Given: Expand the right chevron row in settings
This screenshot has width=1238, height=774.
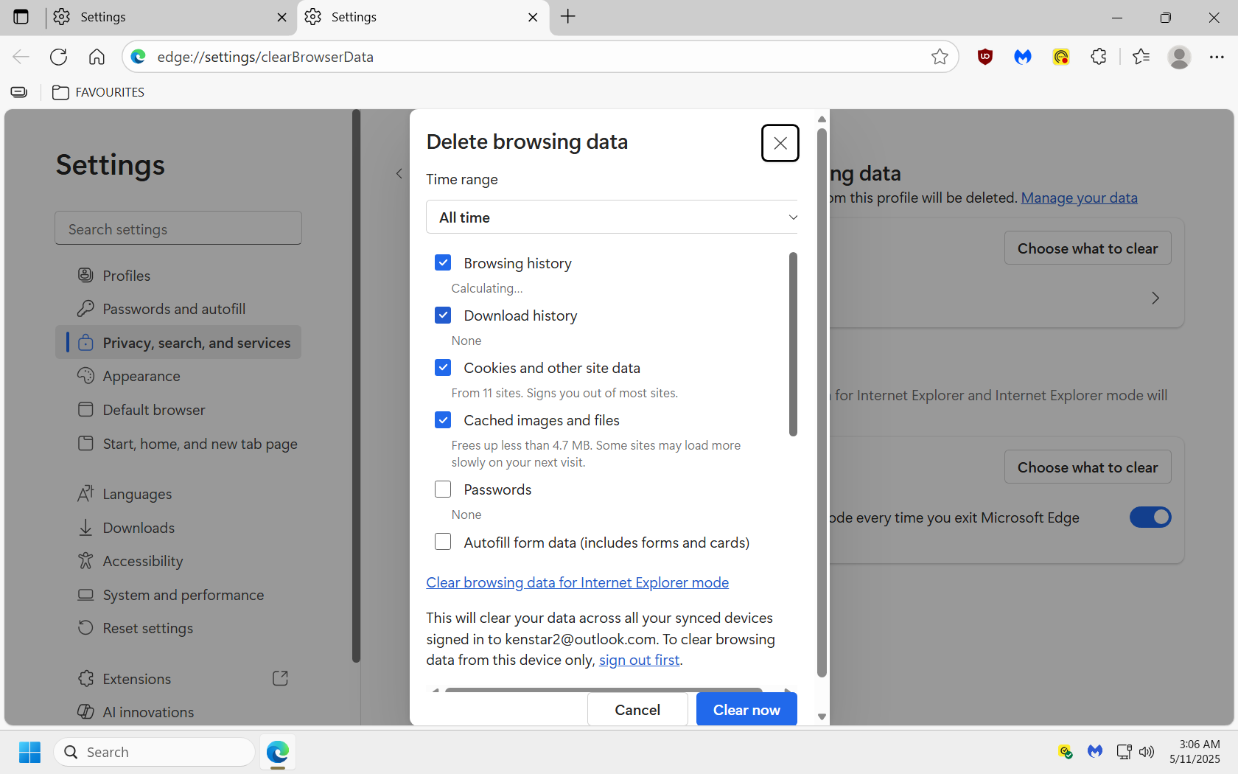Looking at the screenshot, I should point(1155,298).
